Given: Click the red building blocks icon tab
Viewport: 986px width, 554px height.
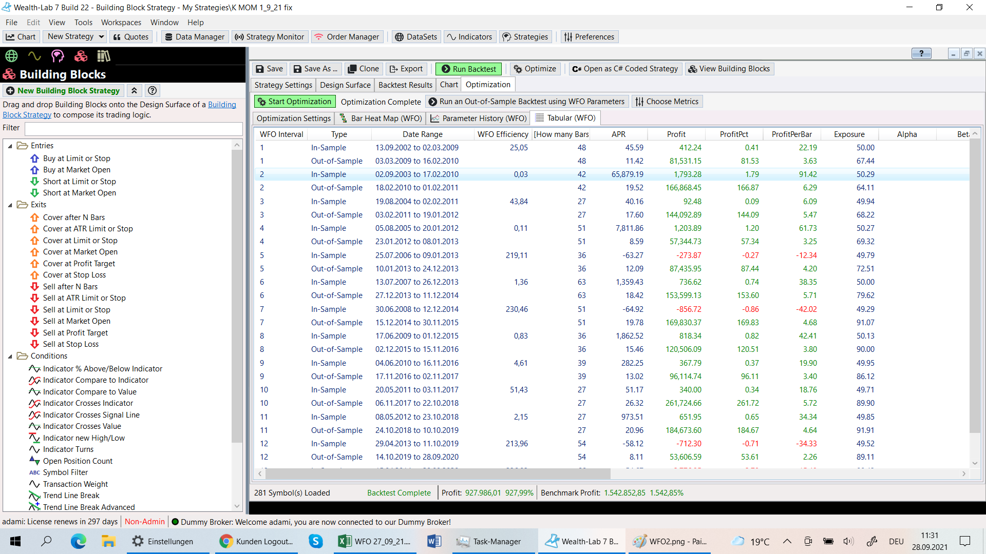Looking at the screenshot, I should tap(81, 56).
